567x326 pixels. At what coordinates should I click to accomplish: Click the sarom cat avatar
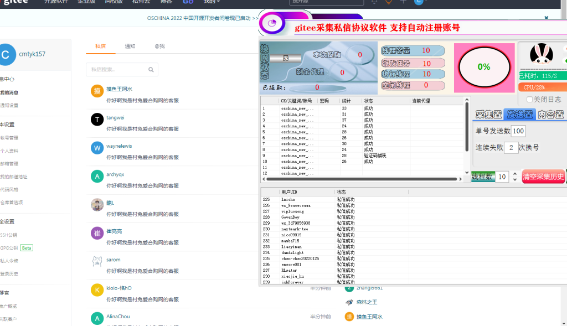[x=97, y=262]
